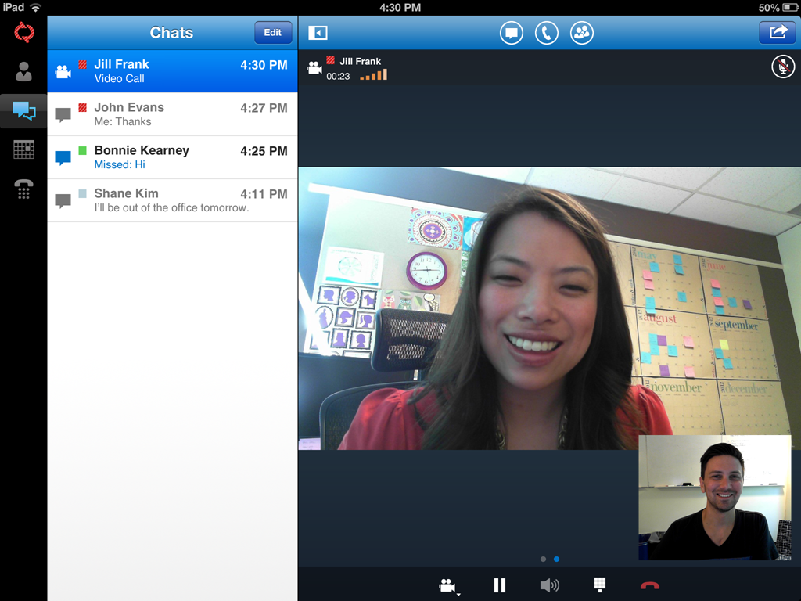Tap your self-view video thumbnail
801x601 pixels.
[x=715, y=498]
